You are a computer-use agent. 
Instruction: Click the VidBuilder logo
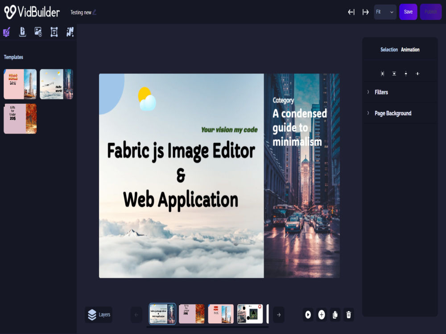click(x=32, y=12)
